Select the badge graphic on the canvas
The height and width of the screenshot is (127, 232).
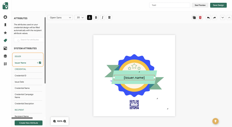tap(134, 76)
